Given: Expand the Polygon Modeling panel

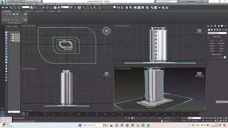Looking at the screenshot, I should click(x=14, y=23).
